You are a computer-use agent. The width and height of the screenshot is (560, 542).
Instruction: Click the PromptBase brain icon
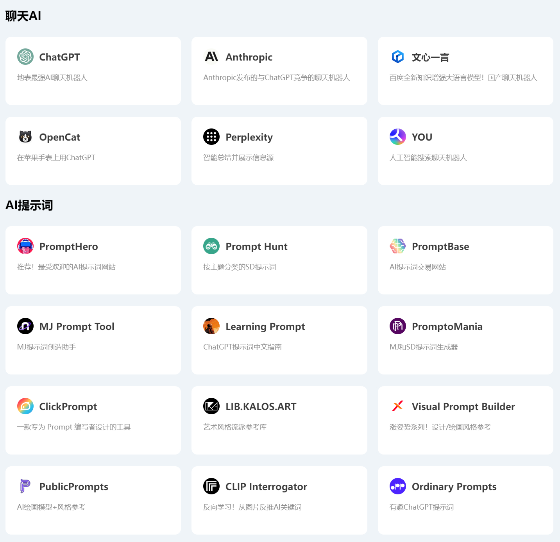(x=398, y=246)
